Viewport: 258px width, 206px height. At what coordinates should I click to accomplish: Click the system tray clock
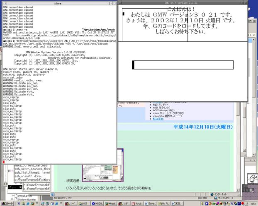point(253,204)
